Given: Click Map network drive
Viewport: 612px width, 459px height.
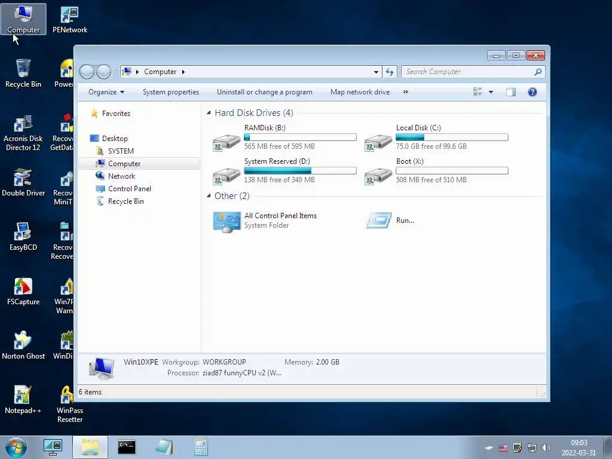Looking at the screenshot, I should point(360,92).
